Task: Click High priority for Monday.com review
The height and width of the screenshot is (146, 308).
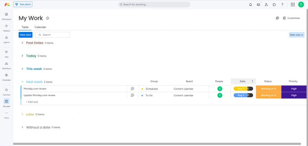Action: coord(294,89)
